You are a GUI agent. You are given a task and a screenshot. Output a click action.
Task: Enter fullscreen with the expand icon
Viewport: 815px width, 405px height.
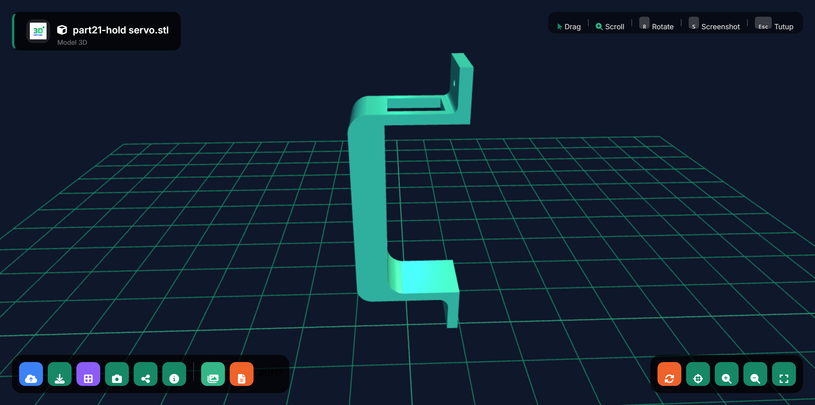(x=784, y=374)
